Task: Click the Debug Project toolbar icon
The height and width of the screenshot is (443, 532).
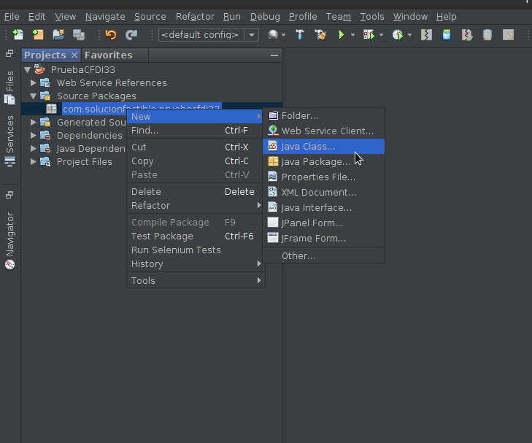Action: point(369,34)
